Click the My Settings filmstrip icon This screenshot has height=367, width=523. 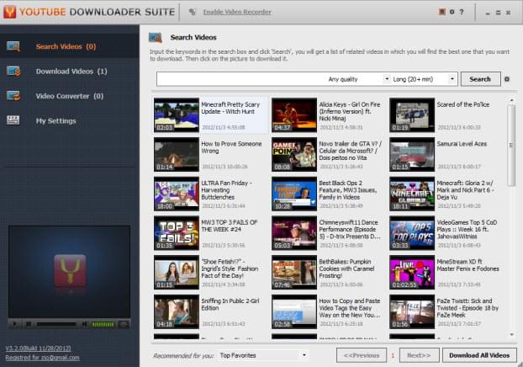coord(13,120)
